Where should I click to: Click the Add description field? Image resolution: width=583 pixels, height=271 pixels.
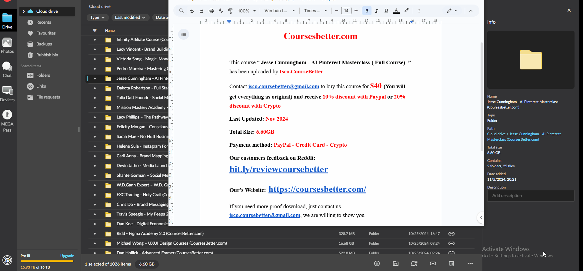(x=531, y=196)
